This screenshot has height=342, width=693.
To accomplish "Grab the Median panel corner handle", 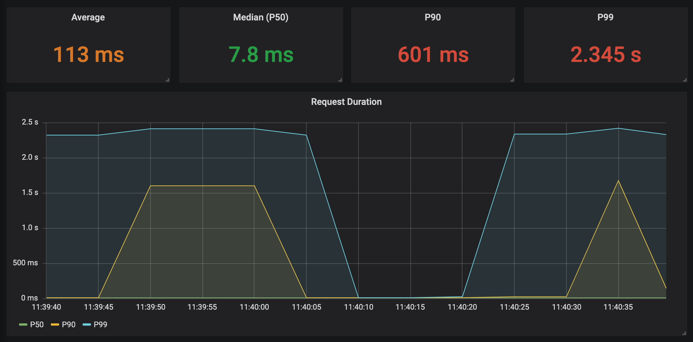I will pos(340,80).
